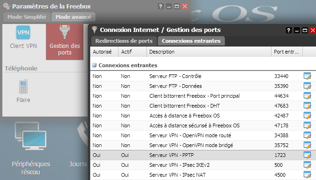Click Autorisé value Non in FTP Contrôle row

(97, 76)
